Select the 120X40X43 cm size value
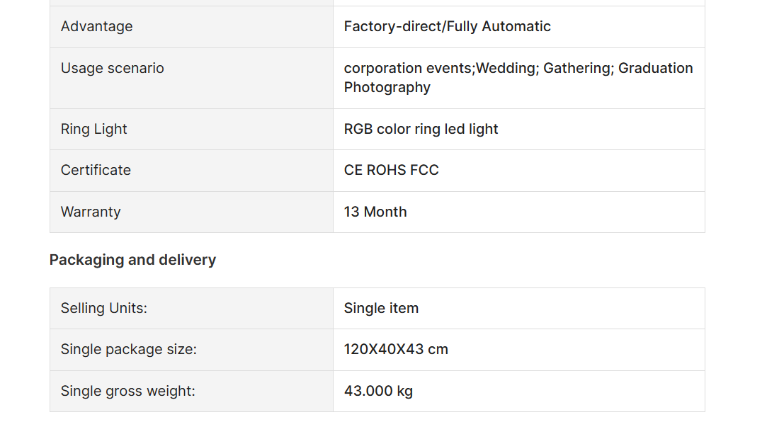The image size is (767, 422). (x=396, y=350)
